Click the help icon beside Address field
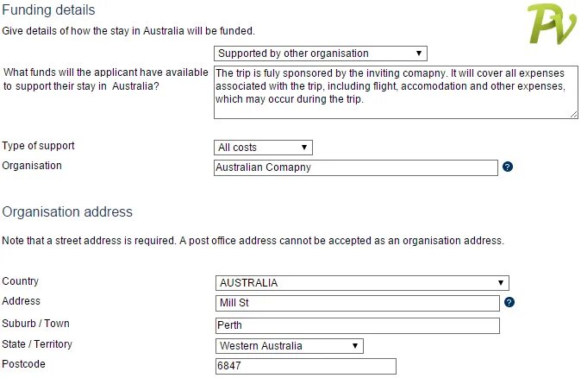 pos(509,302)
